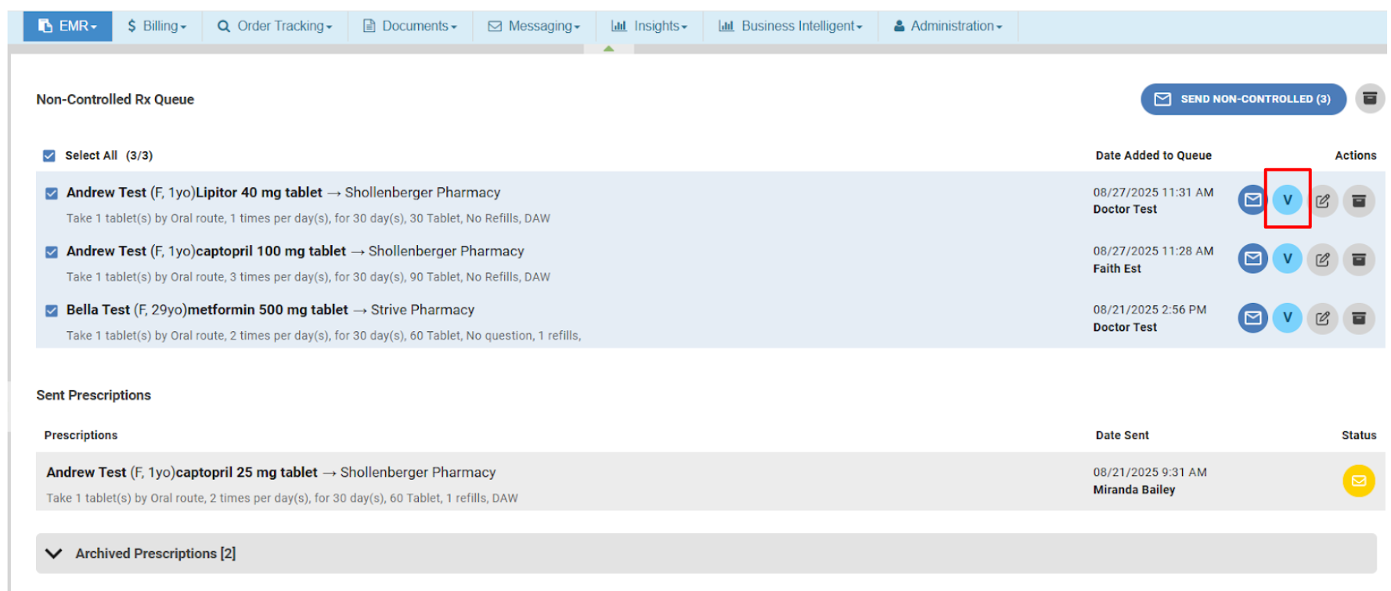This screenshot has width=1391, height=591.
Task: Click the archive icon beside Send Non-Controlled
Action: [1369, 99]
